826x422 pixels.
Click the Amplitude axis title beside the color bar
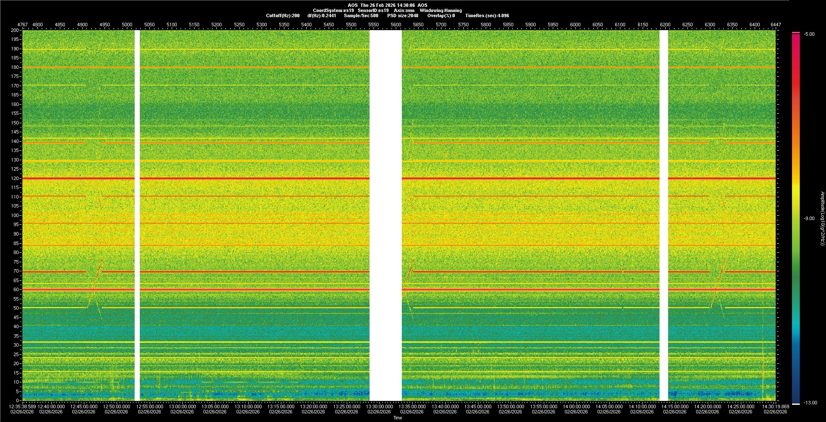[x=822, y=219]
